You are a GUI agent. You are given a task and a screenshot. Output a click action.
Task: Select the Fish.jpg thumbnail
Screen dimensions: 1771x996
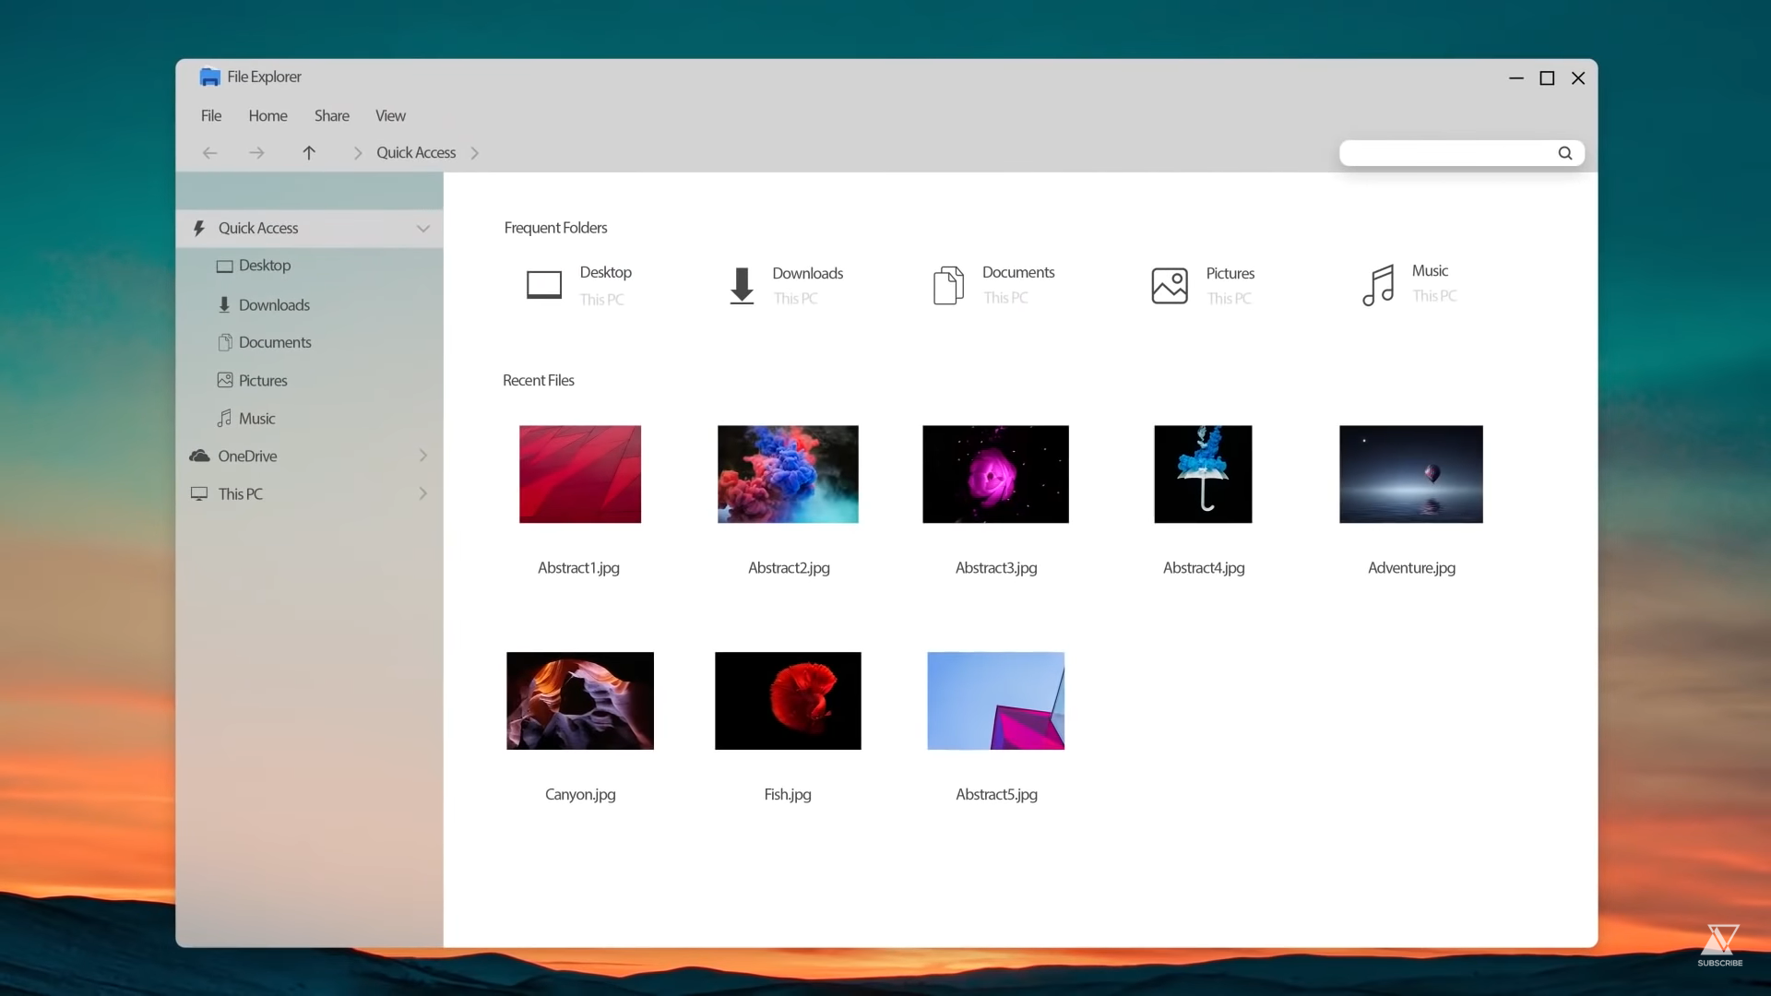(x=788, y=701)
